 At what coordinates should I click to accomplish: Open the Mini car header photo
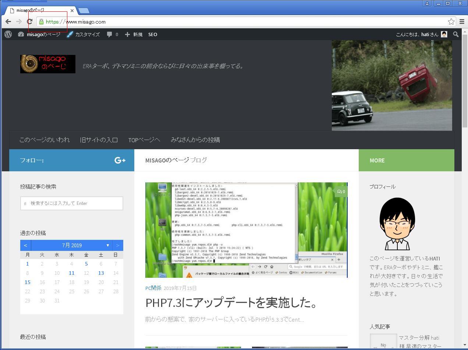click(392, 85)
